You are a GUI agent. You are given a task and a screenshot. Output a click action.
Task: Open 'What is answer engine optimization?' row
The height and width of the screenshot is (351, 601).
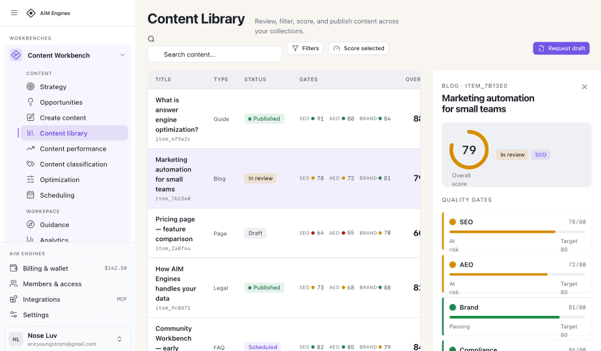tap(284, 119)
